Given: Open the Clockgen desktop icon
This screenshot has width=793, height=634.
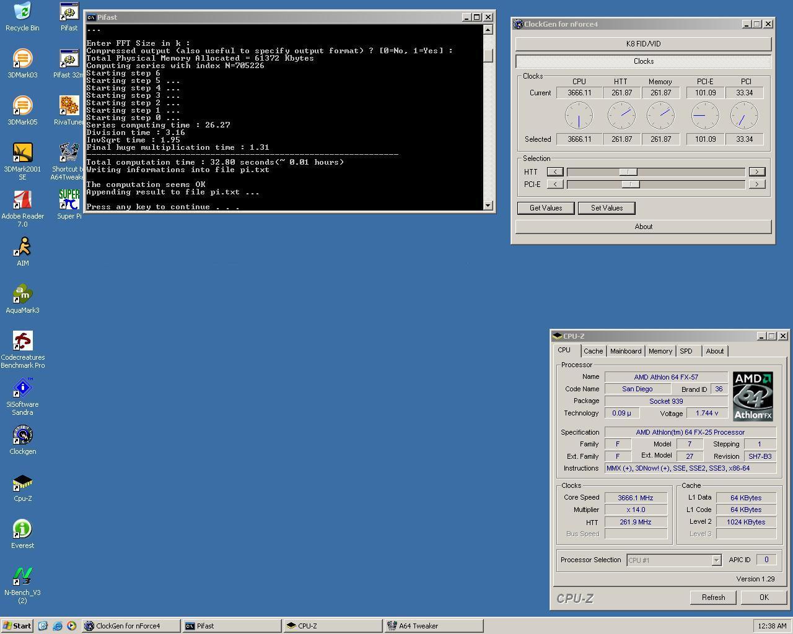Looking at the screenshot, I should 22,440.
